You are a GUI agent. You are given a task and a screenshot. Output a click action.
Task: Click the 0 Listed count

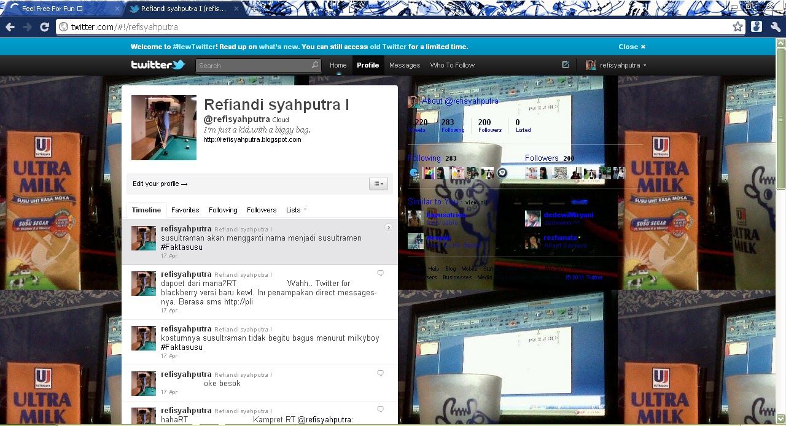[523, 125]
